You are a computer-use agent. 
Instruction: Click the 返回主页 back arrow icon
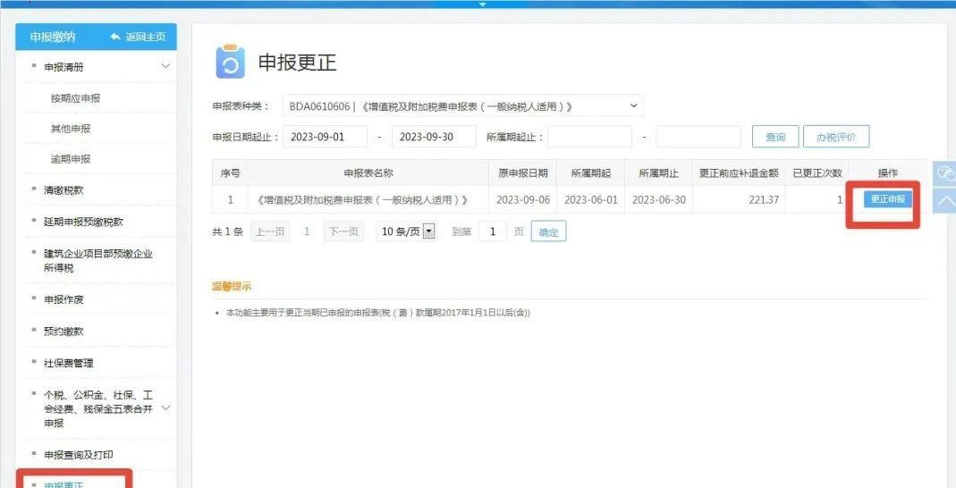[115, 37]
